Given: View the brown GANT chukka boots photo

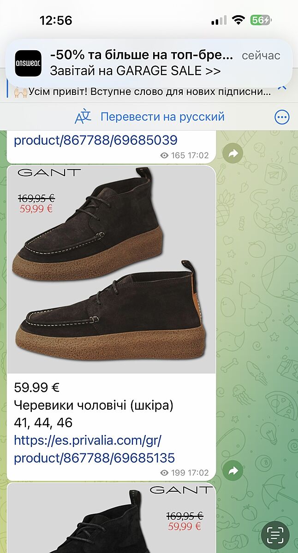Looking at the screenshot, I should [x=111, y=269].
